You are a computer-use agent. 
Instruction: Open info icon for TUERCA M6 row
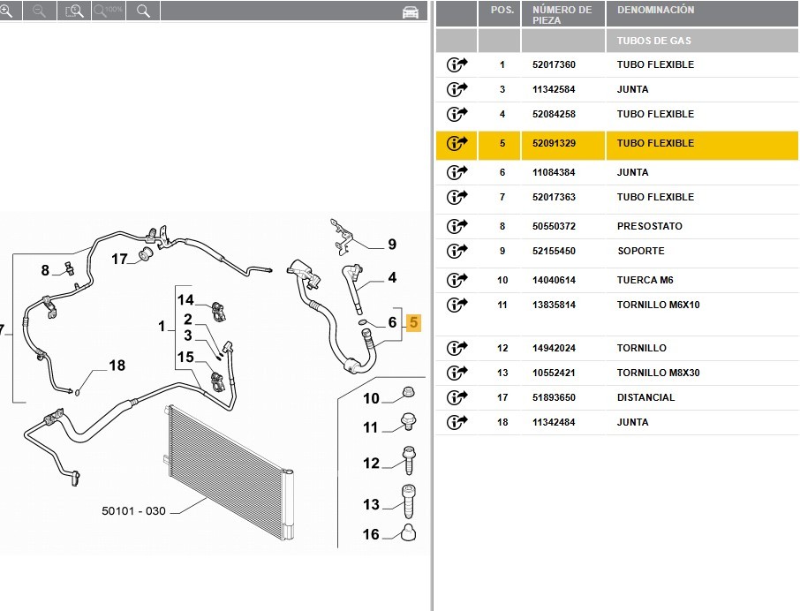457,280
